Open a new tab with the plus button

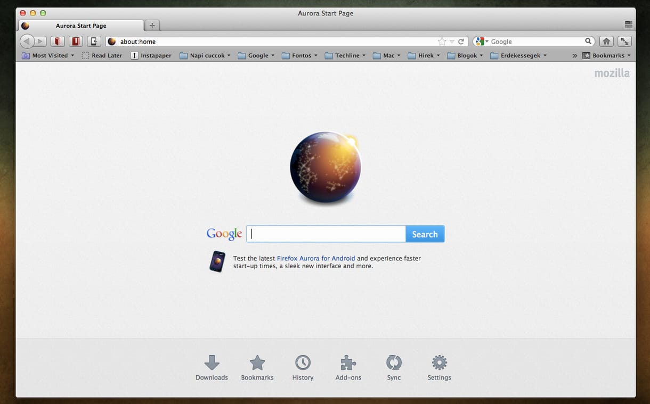[152, 26]
